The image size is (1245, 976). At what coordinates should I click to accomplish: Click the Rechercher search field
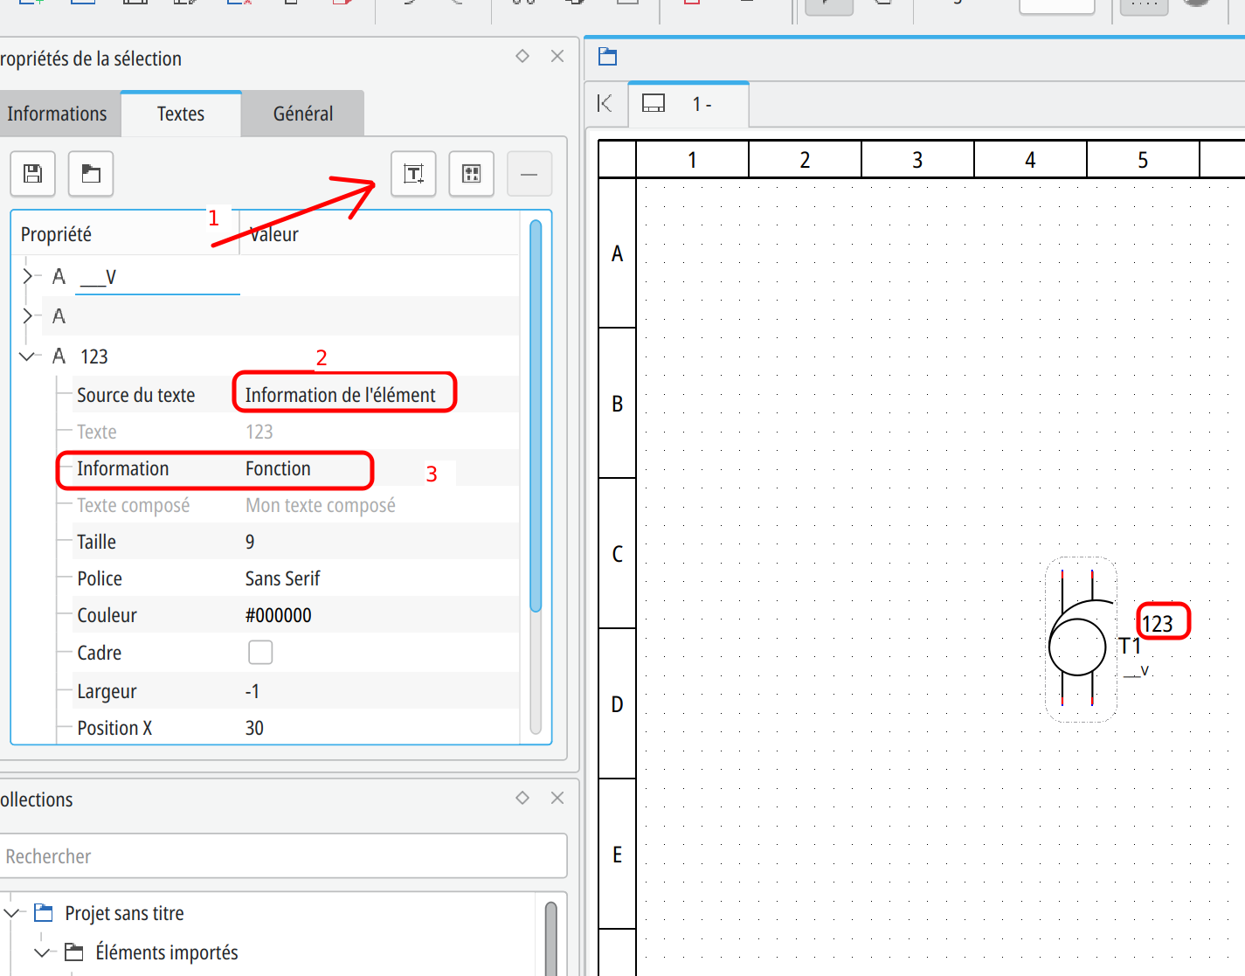283,856
